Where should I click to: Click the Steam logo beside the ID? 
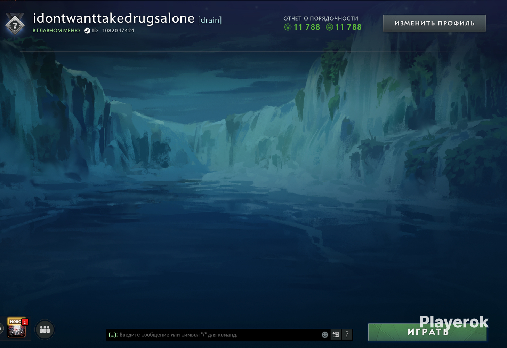[87, 31]
